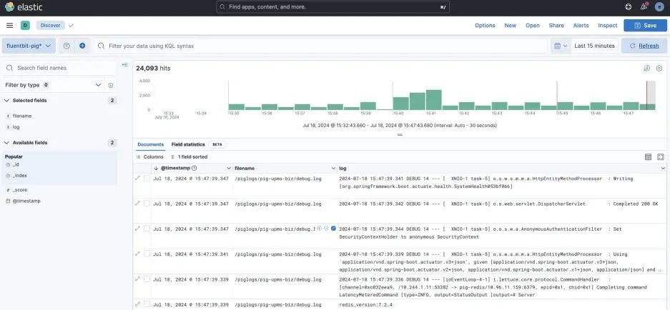Open chart options gear icon
Screen dimensions: 670x310
click(x=659, y=69)
